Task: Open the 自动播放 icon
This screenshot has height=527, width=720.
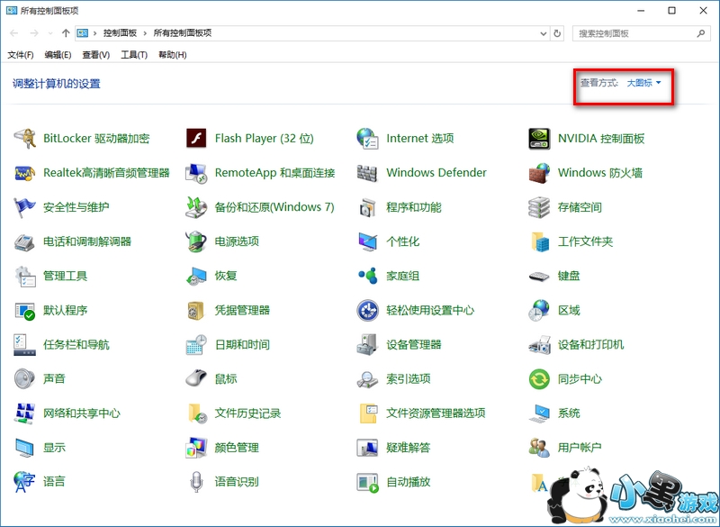Action: pos(367,482)
